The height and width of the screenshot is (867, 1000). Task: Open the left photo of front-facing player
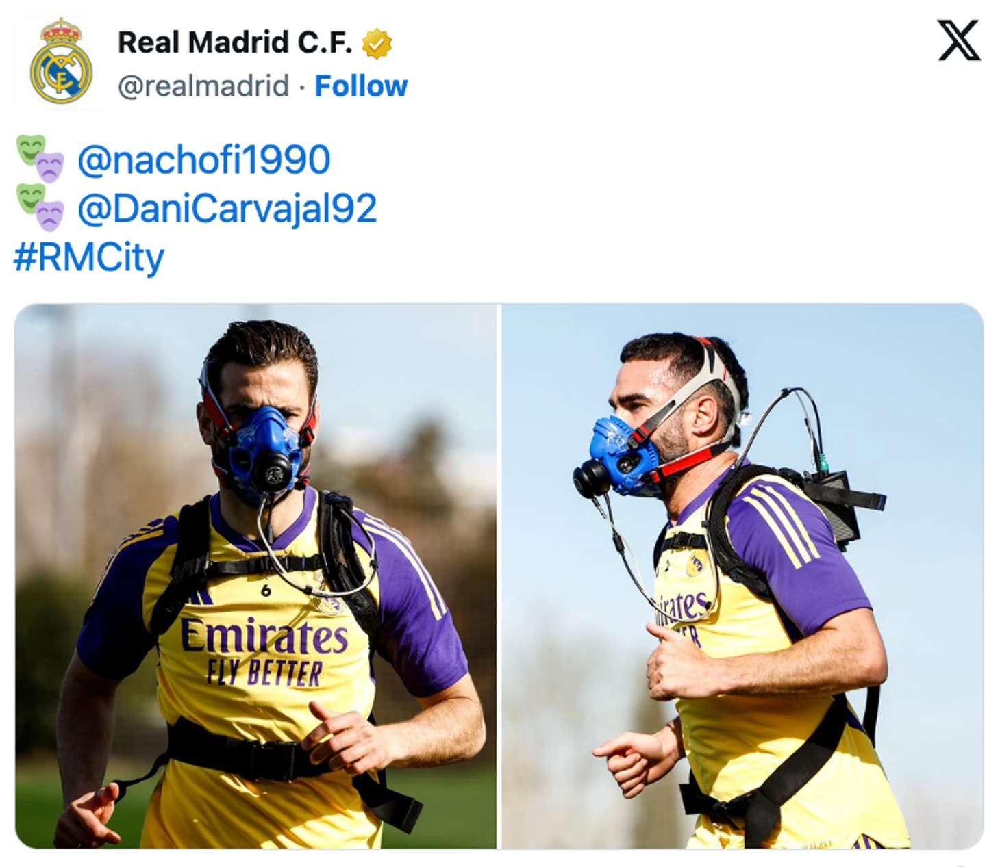(255, 576)
